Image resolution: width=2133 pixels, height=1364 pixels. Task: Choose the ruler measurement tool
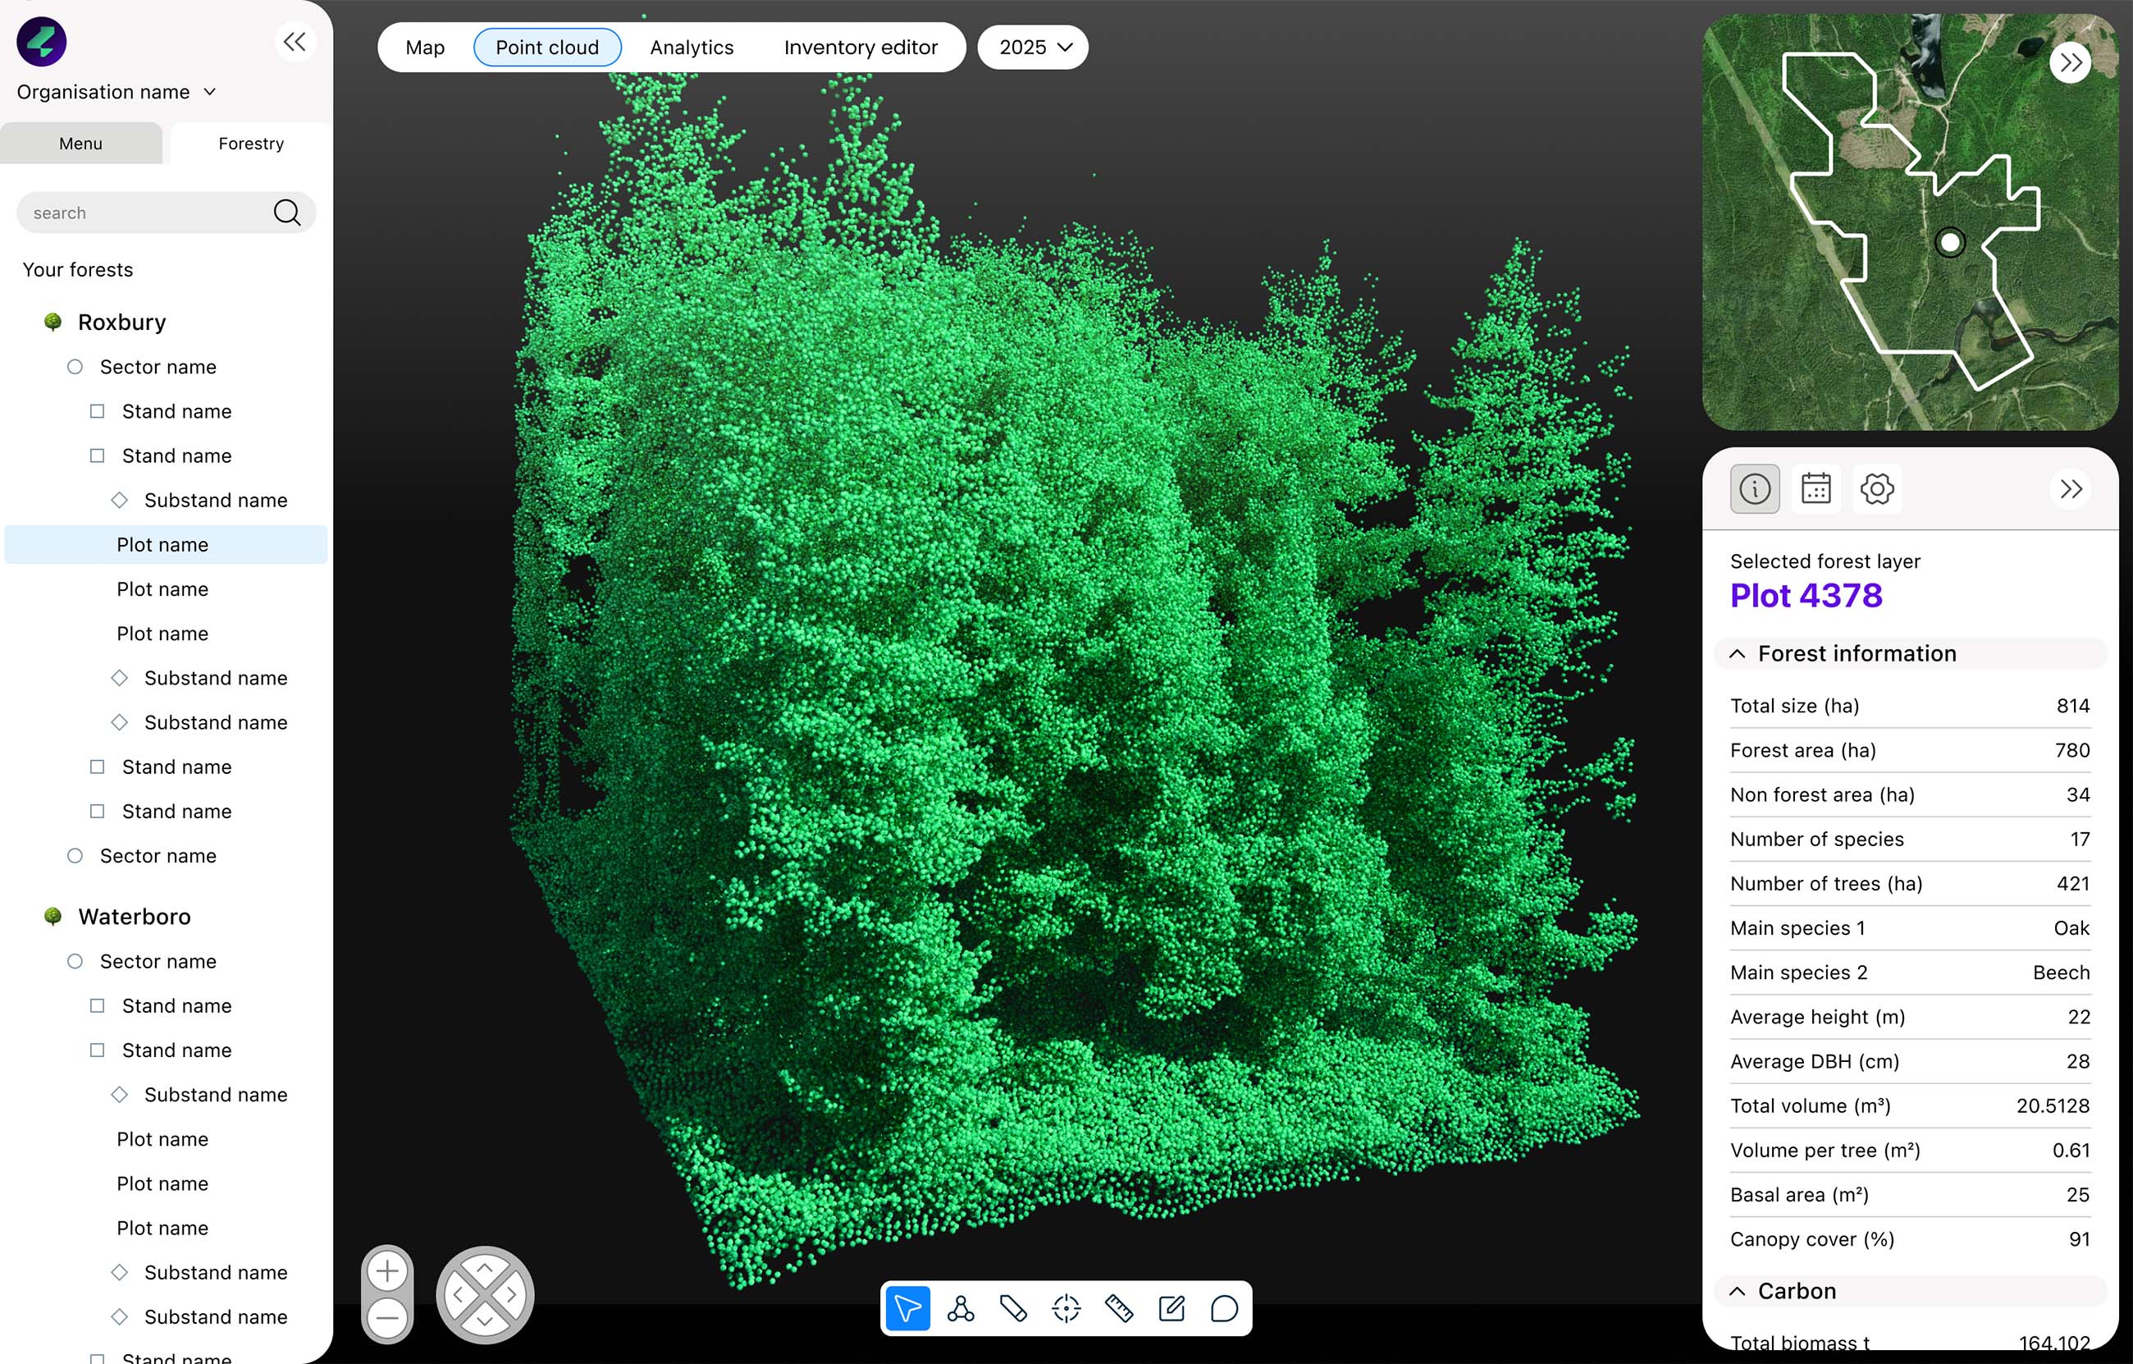point(1119,1308)
